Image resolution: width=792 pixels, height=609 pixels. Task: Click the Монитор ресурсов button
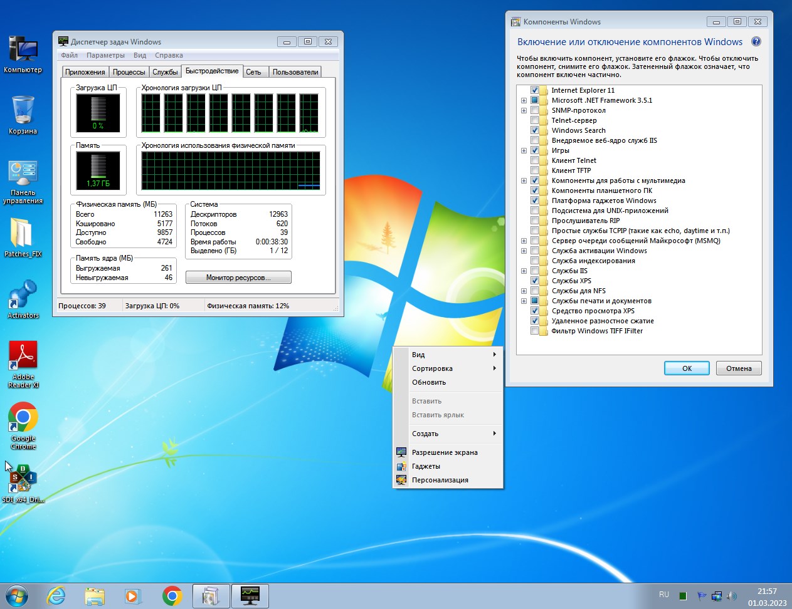[x=238, y=277]
